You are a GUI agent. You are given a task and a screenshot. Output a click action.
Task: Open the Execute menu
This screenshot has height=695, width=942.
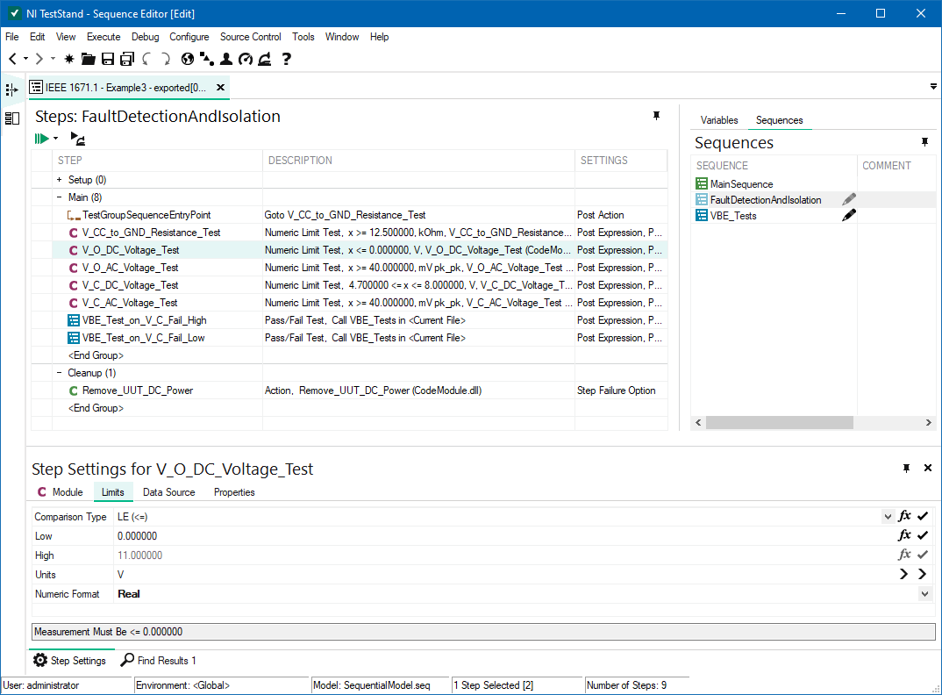pos(103,37)
